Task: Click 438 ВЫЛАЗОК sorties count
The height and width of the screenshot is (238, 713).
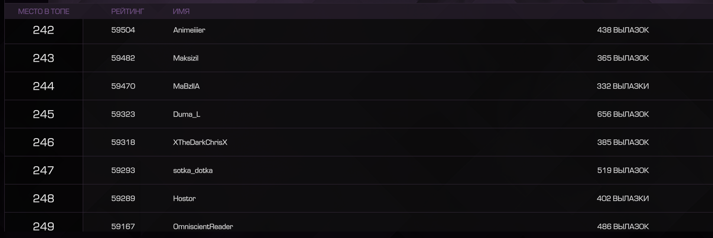Action: (623, 30)
